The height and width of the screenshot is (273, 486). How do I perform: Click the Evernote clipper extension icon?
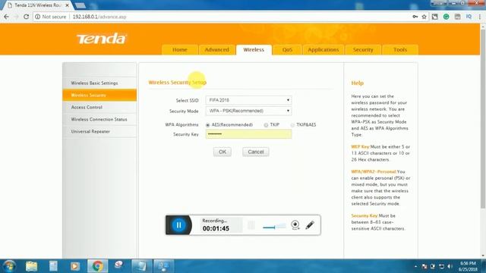pos(435,17)
